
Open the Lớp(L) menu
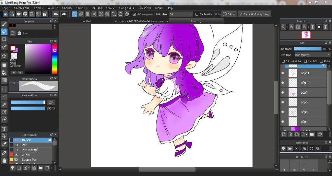(38, 8)
